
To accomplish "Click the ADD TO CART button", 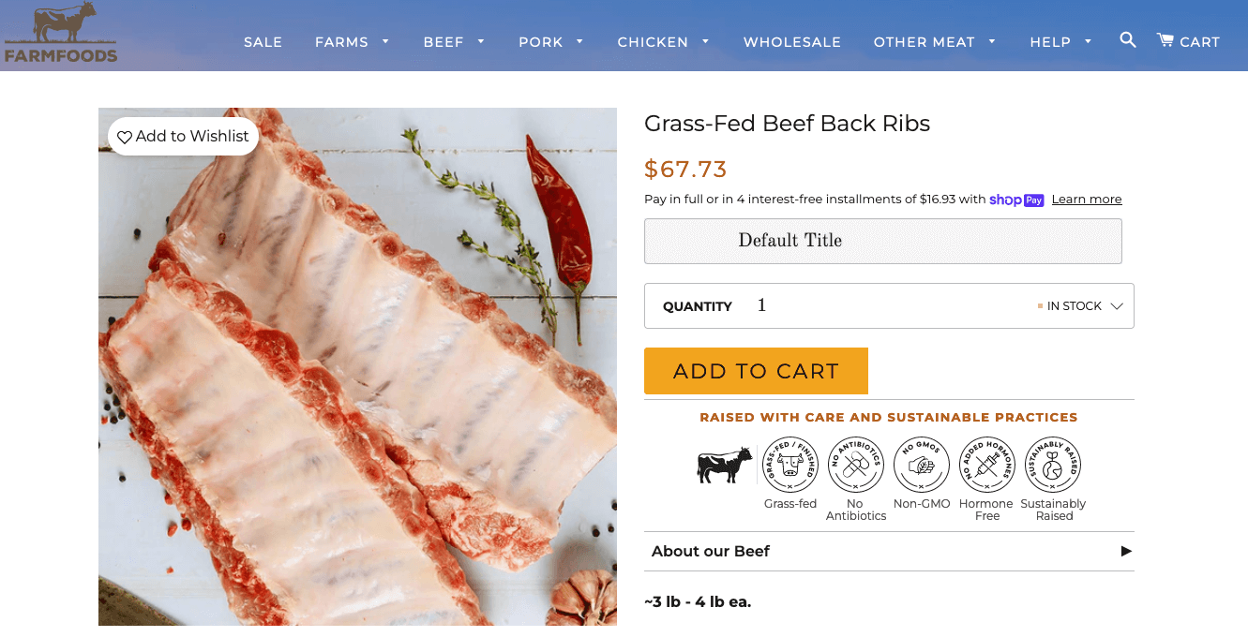I will coord(756,370).
